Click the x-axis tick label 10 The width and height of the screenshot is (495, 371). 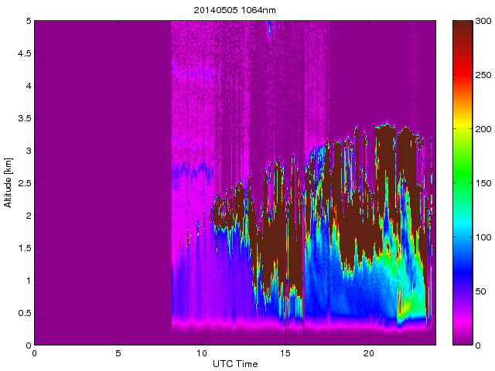coord(201,353)
